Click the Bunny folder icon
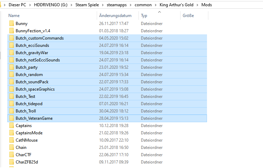 click(11, 24)
